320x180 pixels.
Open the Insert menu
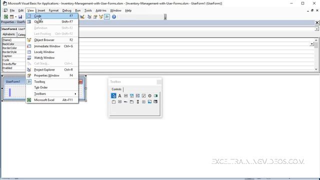41,10
